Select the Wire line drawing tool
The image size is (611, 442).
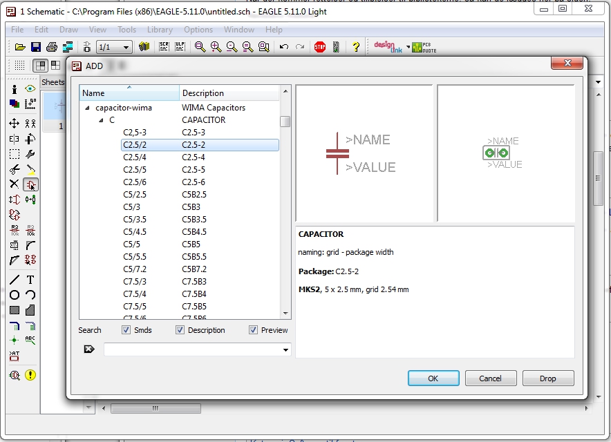14,280
